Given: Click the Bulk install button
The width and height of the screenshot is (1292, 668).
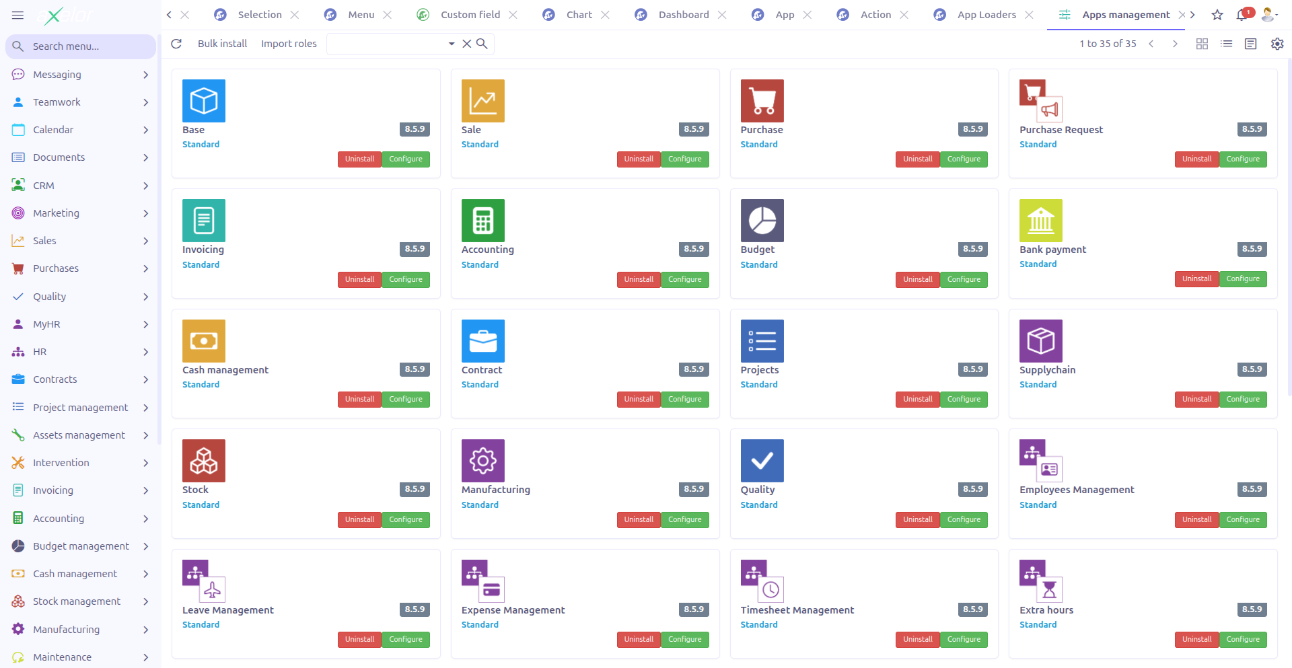Looking at the screenshot, I should (x=222, y=43).
